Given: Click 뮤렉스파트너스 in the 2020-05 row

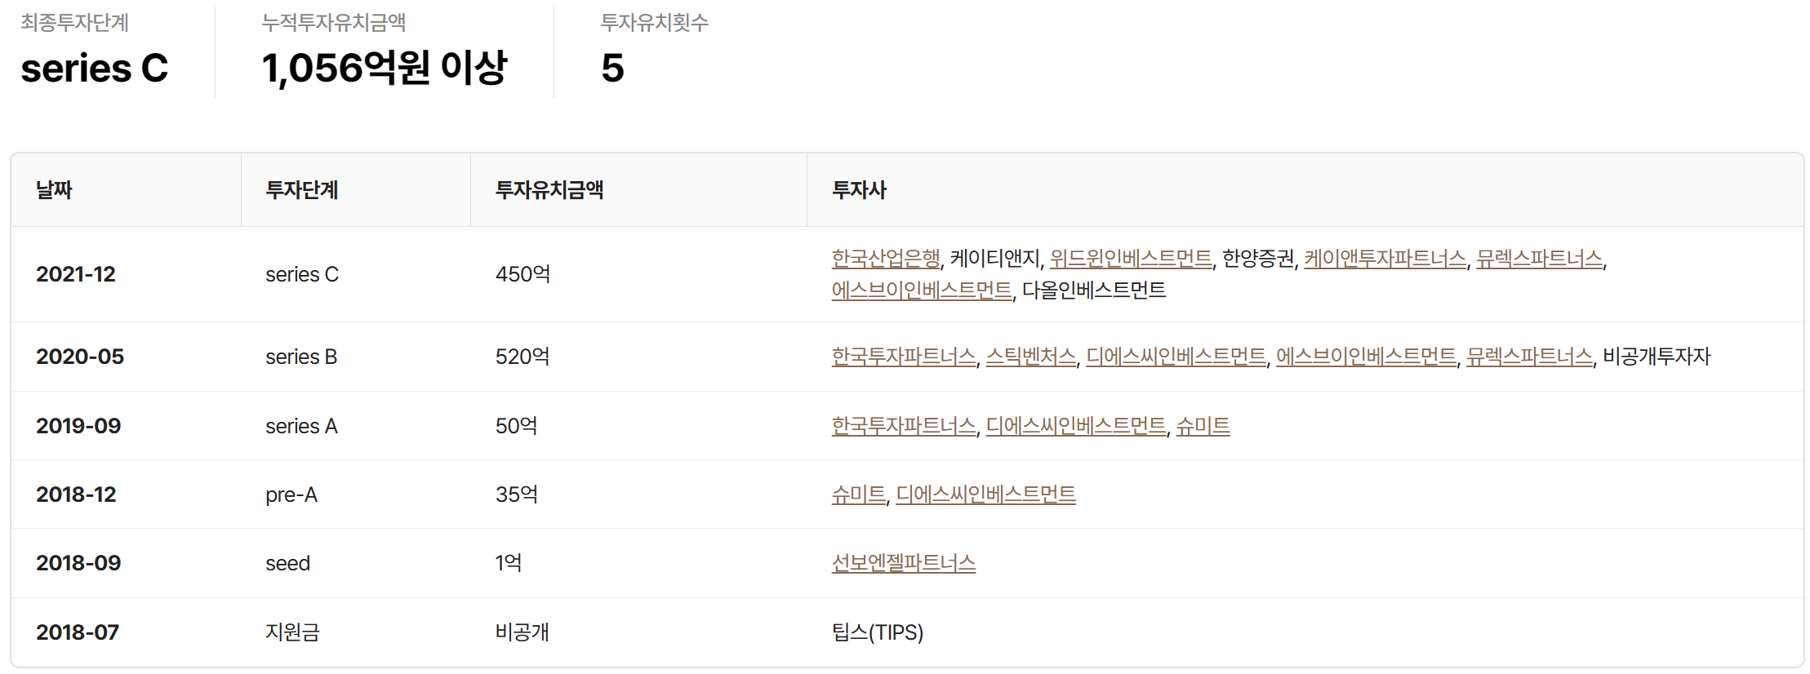Looking at the screenshot, I should [x=1529, y=357].
